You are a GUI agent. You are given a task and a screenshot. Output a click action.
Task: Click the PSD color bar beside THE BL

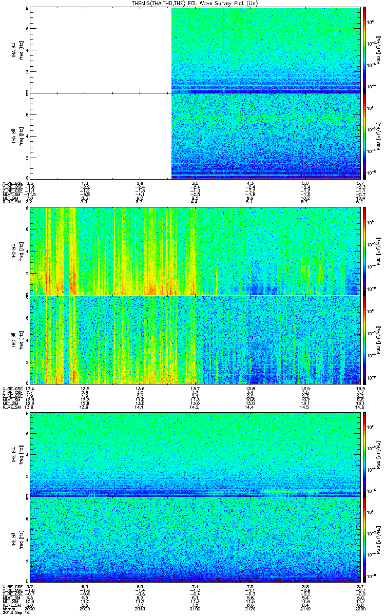coord(364,454)
